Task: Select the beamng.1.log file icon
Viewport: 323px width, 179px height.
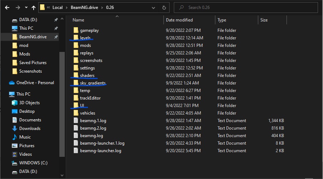Action: tap(76, 120)
